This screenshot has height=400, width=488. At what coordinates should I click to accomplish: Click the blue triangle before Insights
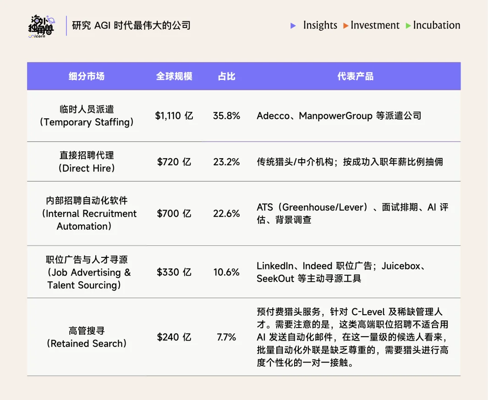tap(293, 26)
